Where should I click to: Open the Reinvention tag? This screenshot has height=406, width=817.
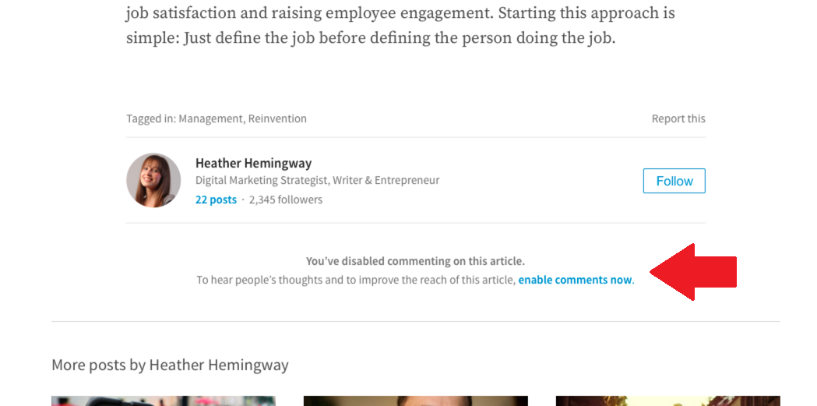coord(277,118)
